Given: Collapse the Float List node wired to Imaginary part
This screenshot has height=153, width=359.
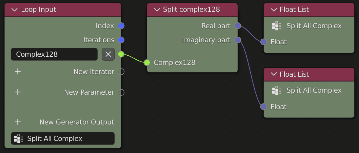Looking at the screenshot, I should click(274, 74).
